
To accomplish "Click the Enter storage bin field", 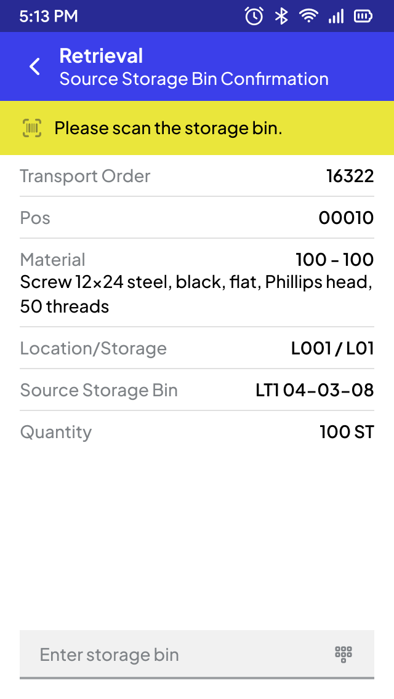I will point(172,654).
